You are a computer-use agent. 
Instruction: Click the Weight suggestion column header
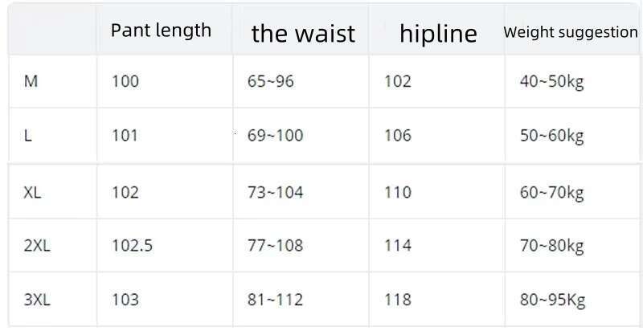tap(570, 32)
